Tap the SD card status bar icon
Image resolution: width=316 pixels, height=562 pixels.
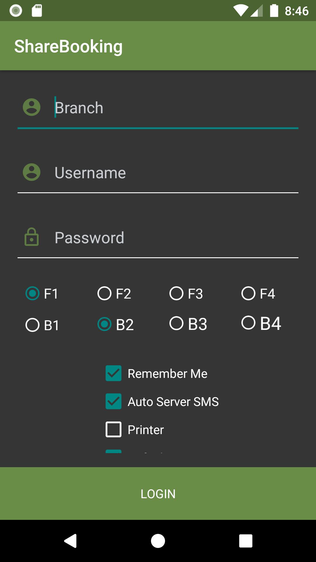37,11
